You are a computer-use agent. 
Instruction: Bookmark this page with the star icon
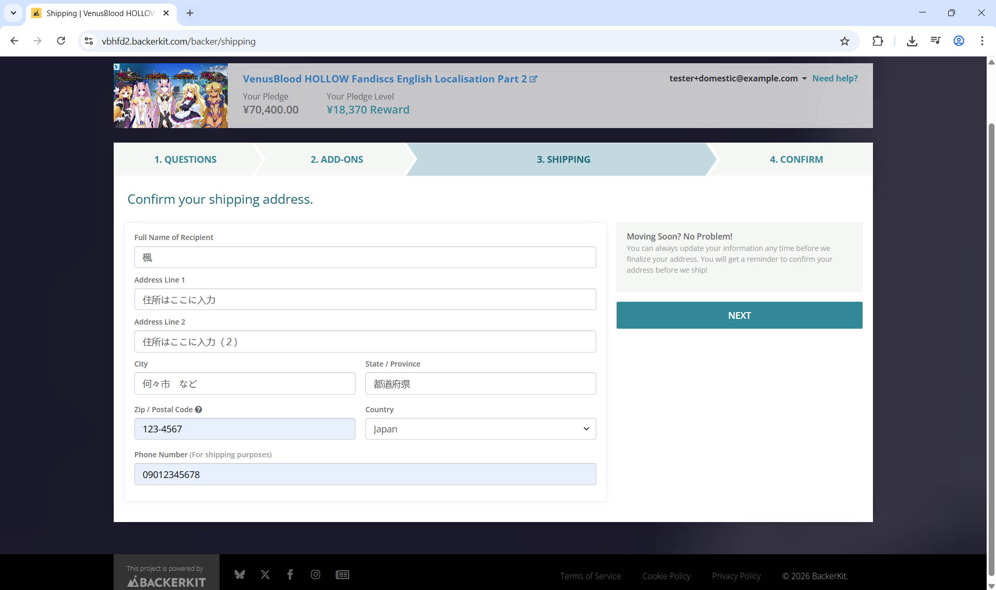pos(844,41)
